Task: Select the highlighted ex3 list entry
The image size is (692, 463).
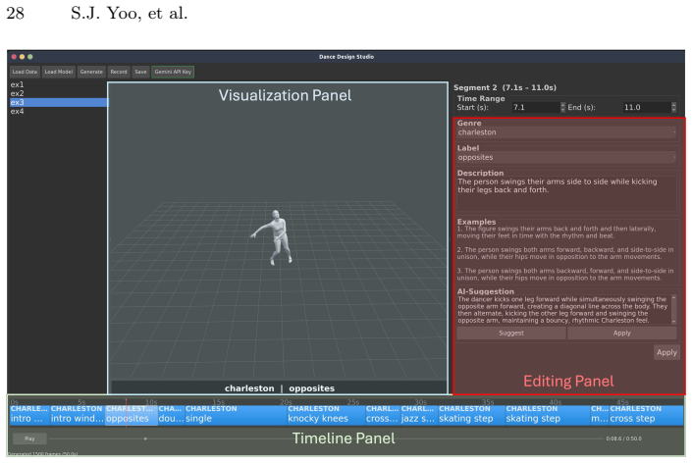Action: 58,102
